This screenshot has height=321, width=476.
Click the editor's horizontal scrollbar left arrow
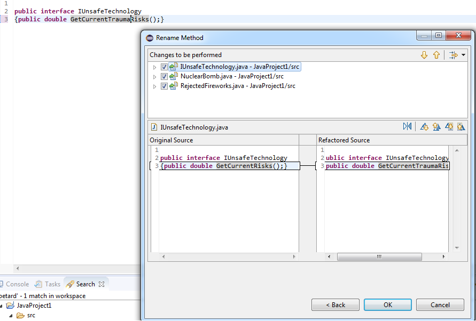[18, 268]
